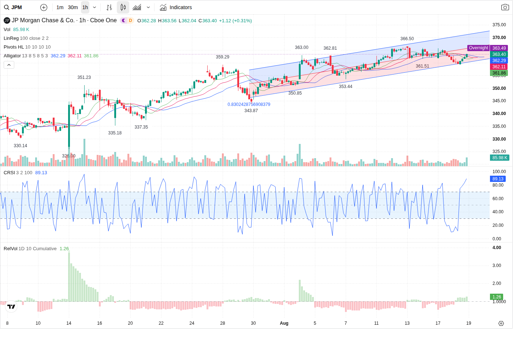Image resolution: width=520 pixels, height=347 pixels.
Task: Switch to the 30m interval
Action: tap(73, 7)
